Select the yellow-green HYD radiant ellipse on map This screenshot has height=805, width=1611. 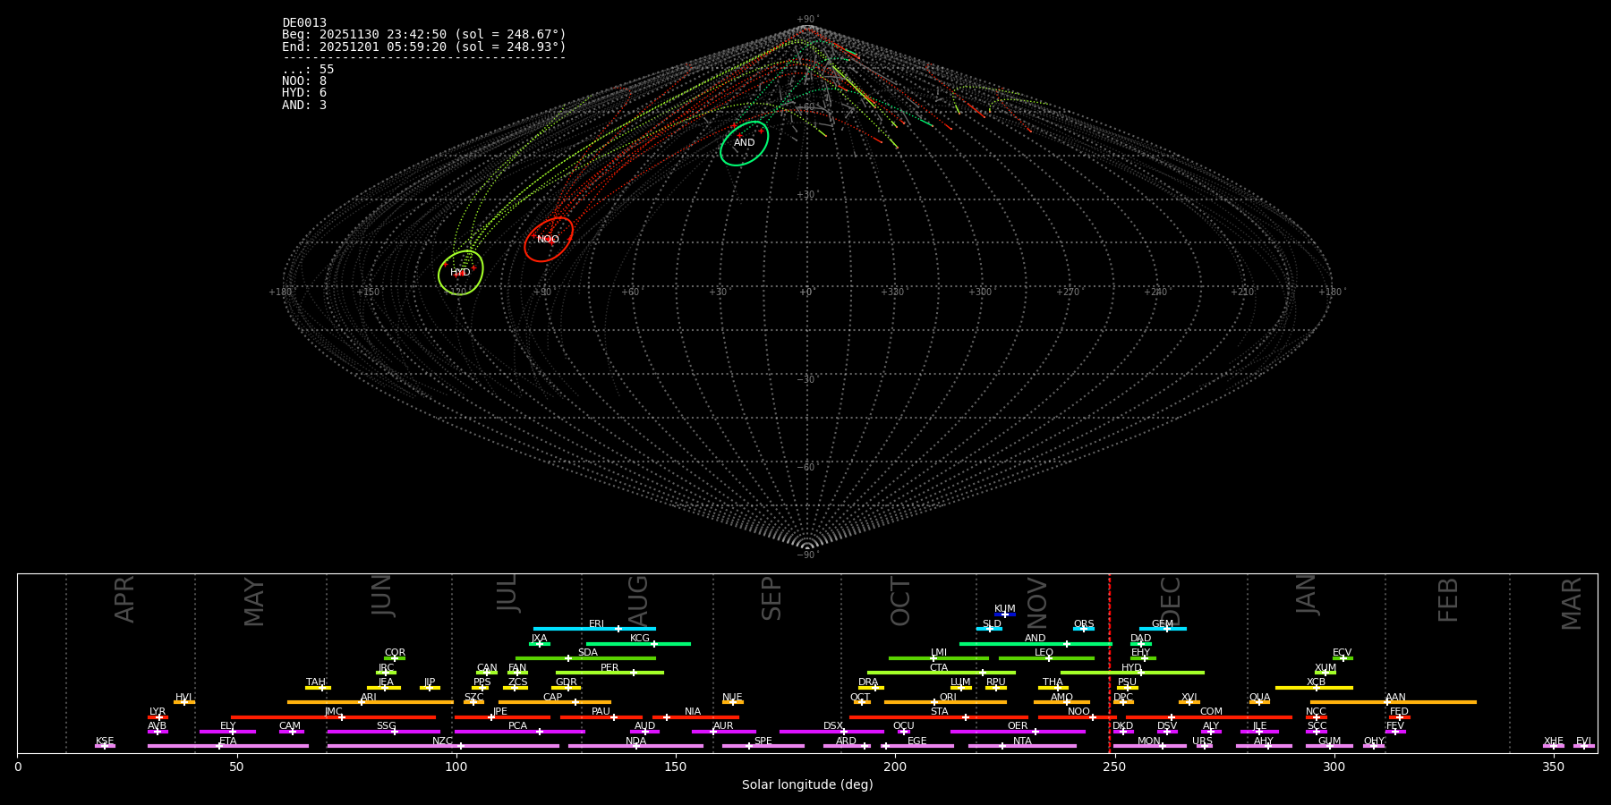pos(460,273)
